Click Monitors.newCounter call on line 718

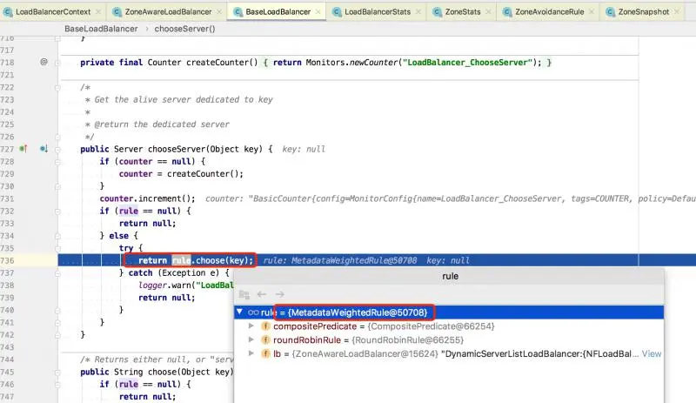[x=351, y=62]
